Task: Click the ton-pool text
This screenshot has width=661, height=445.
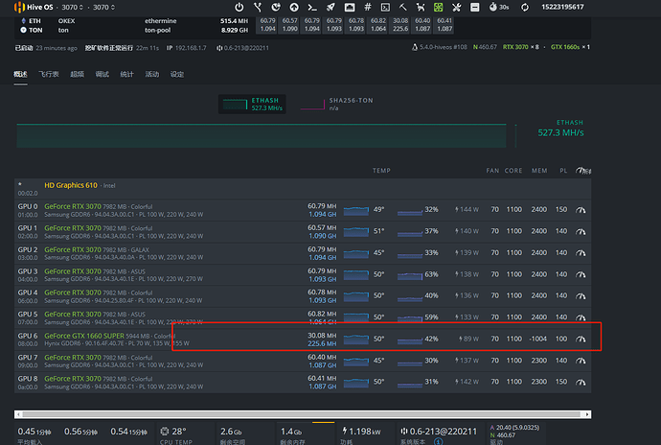Action: (x=157, y=30)
